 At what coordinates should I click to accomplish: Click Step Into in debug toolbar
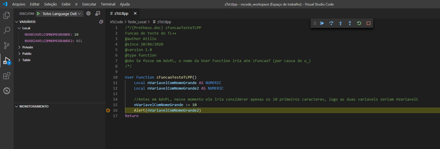click(340, 23)
